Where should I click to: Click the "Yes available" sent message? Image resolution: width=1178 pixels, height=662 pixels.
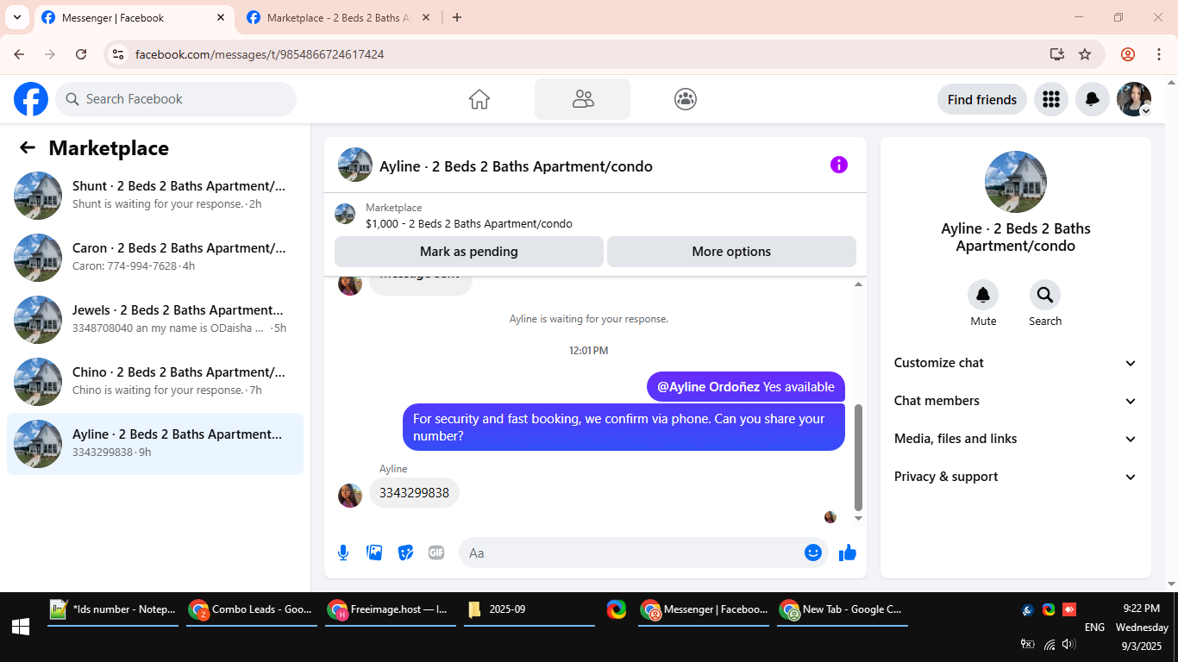746,387
